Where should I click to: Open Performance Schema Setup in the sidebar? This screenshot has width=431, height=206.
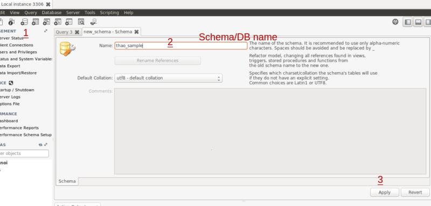tap(26, 134)
